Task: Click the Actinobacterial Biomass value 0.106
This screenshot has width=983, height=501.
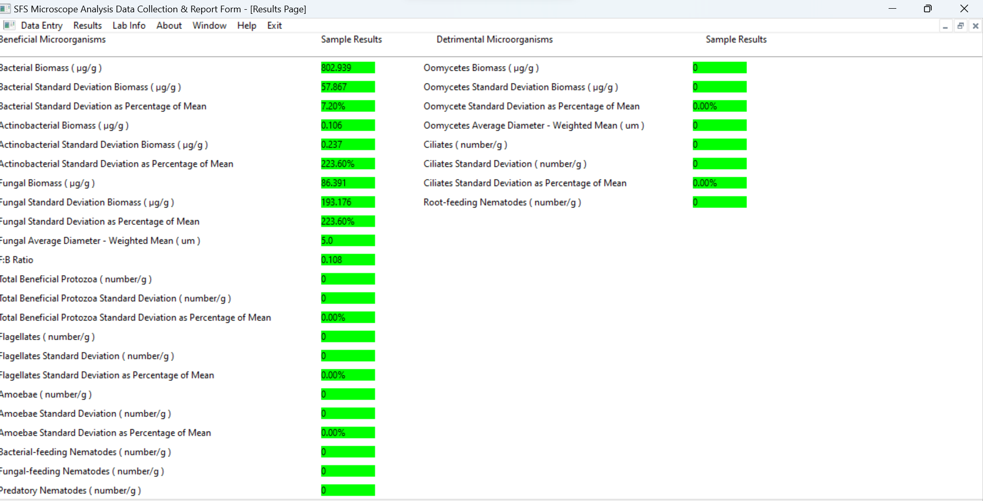Action: pos(348,126)
